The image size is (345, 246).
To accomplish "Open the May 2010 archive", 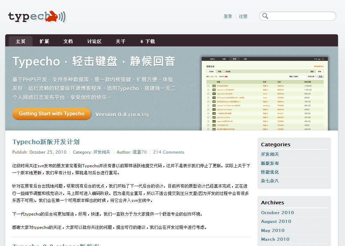I will (272, 230).
